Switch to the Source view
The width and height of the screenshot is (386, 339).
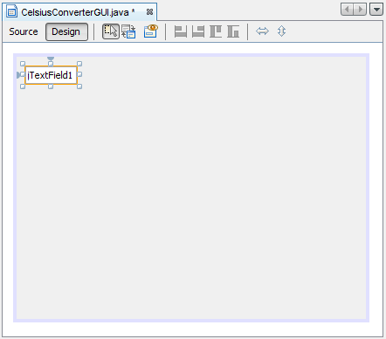[24, 31]
